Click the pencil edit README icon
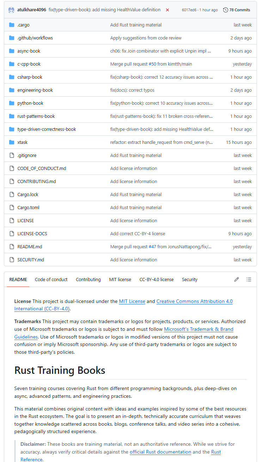The height and width of the screenshot is (462, 258). click(236, 279)
